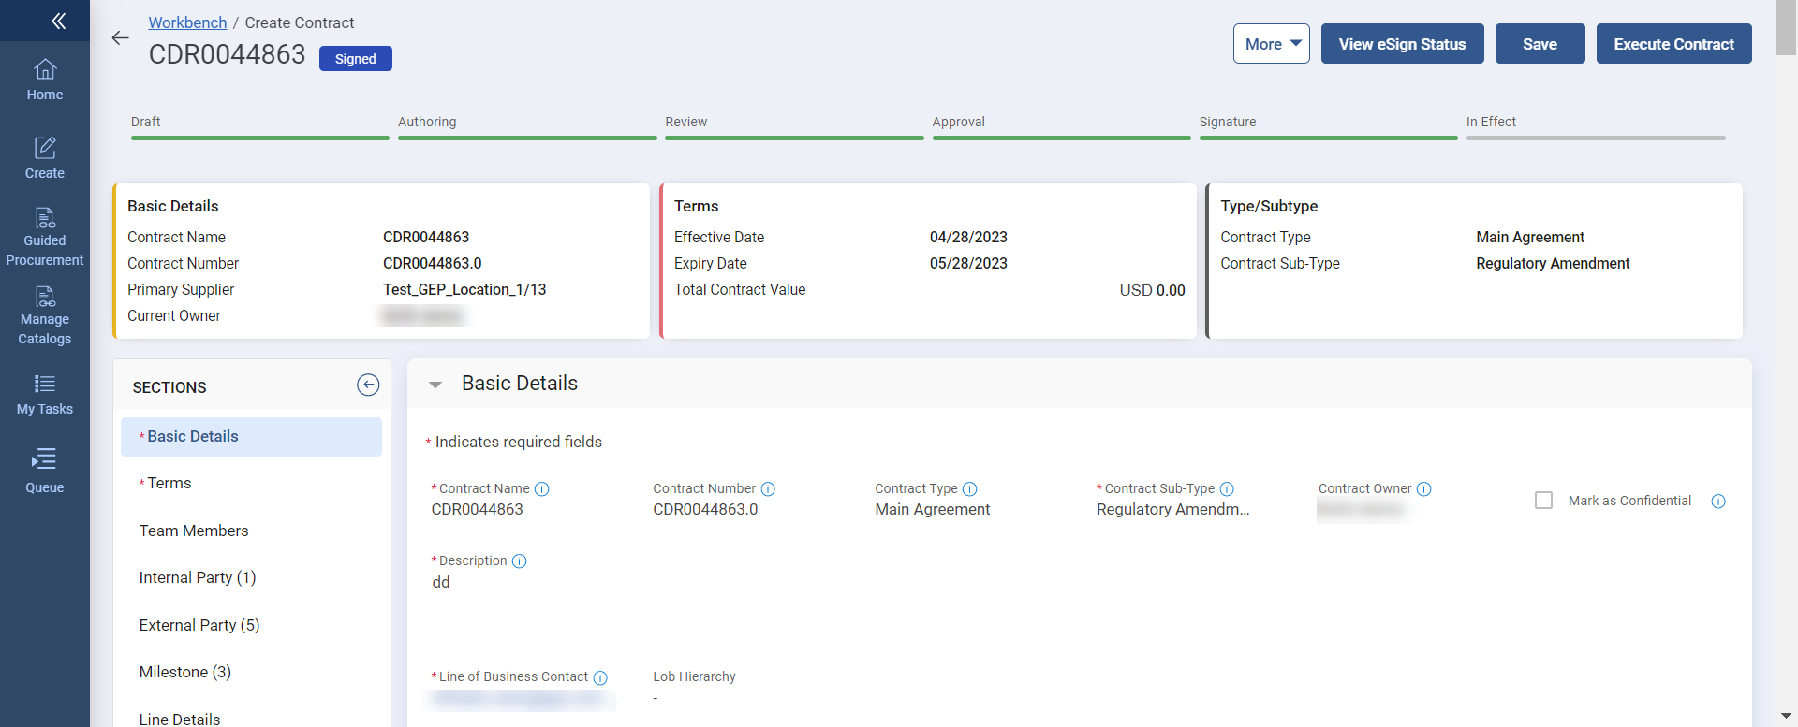Collapse the Sections panel
Image resolution: width=1798 pixels, height=727 pixels.
click(x=368, y=385)
